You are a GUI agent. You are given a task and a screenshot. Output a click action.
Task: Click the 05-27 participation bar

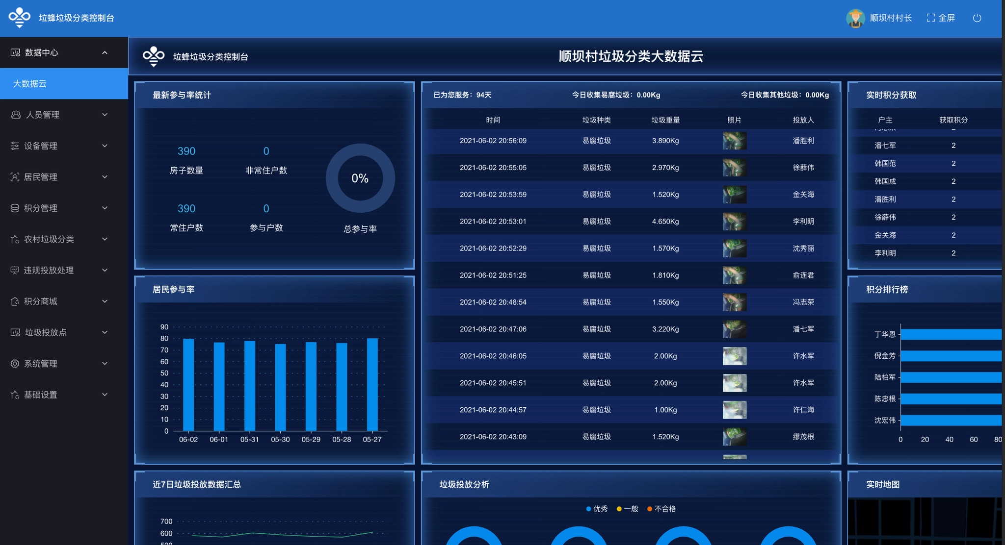[x=372, y=385]
